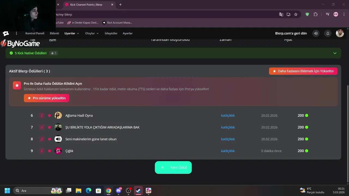Open a new browser tab
This screenshot has width=349, height=196.
coord(121,5)
